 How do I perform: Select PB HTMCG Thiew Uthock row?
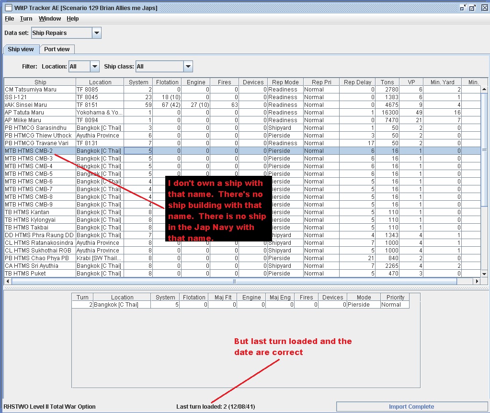pos(242,136)
